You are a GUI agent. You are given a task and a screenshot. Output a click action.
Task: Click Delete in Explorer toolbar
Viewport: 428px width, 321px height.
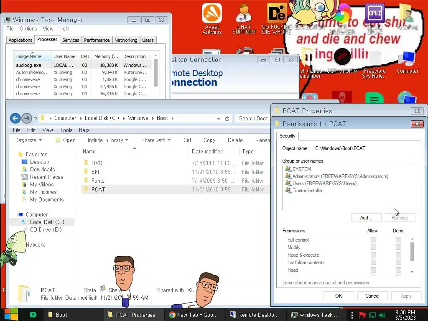point(235,140)
